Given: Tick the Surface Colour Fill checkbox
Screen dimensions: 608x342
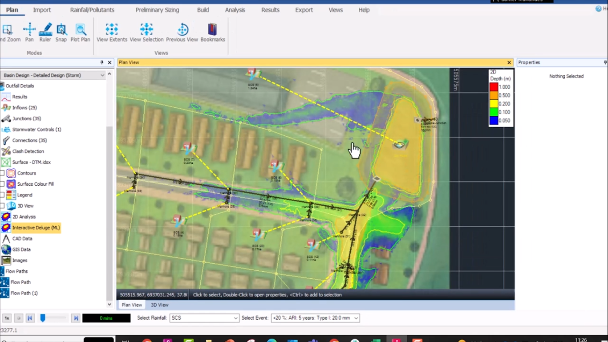Looking at the screenshot, I should 3,184.
